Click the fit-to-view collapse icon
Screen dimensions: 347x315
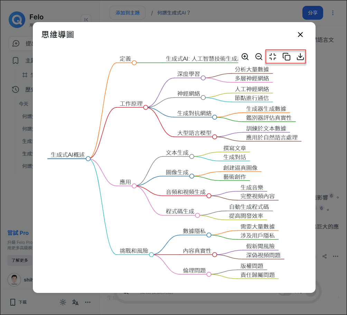[x=273, y=57]
